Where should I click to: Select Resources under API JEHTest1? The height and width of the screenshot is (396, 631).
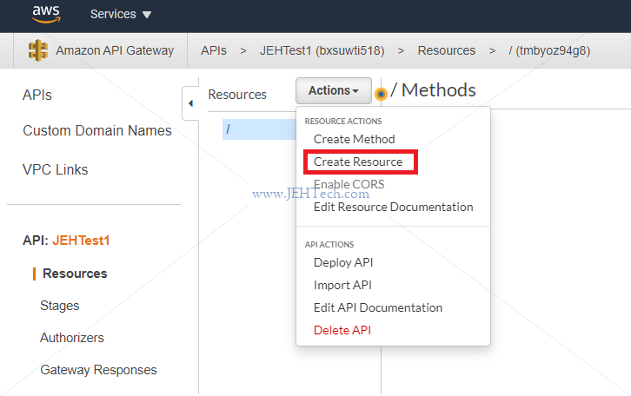(75, 274)
